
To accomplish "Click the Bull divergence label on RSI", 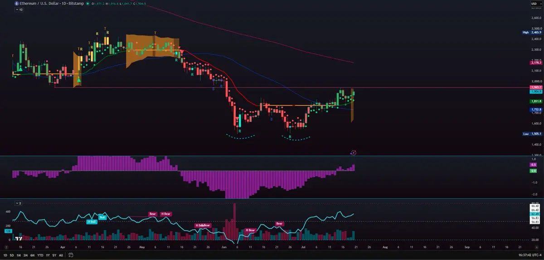I will [x=102, y=217].
